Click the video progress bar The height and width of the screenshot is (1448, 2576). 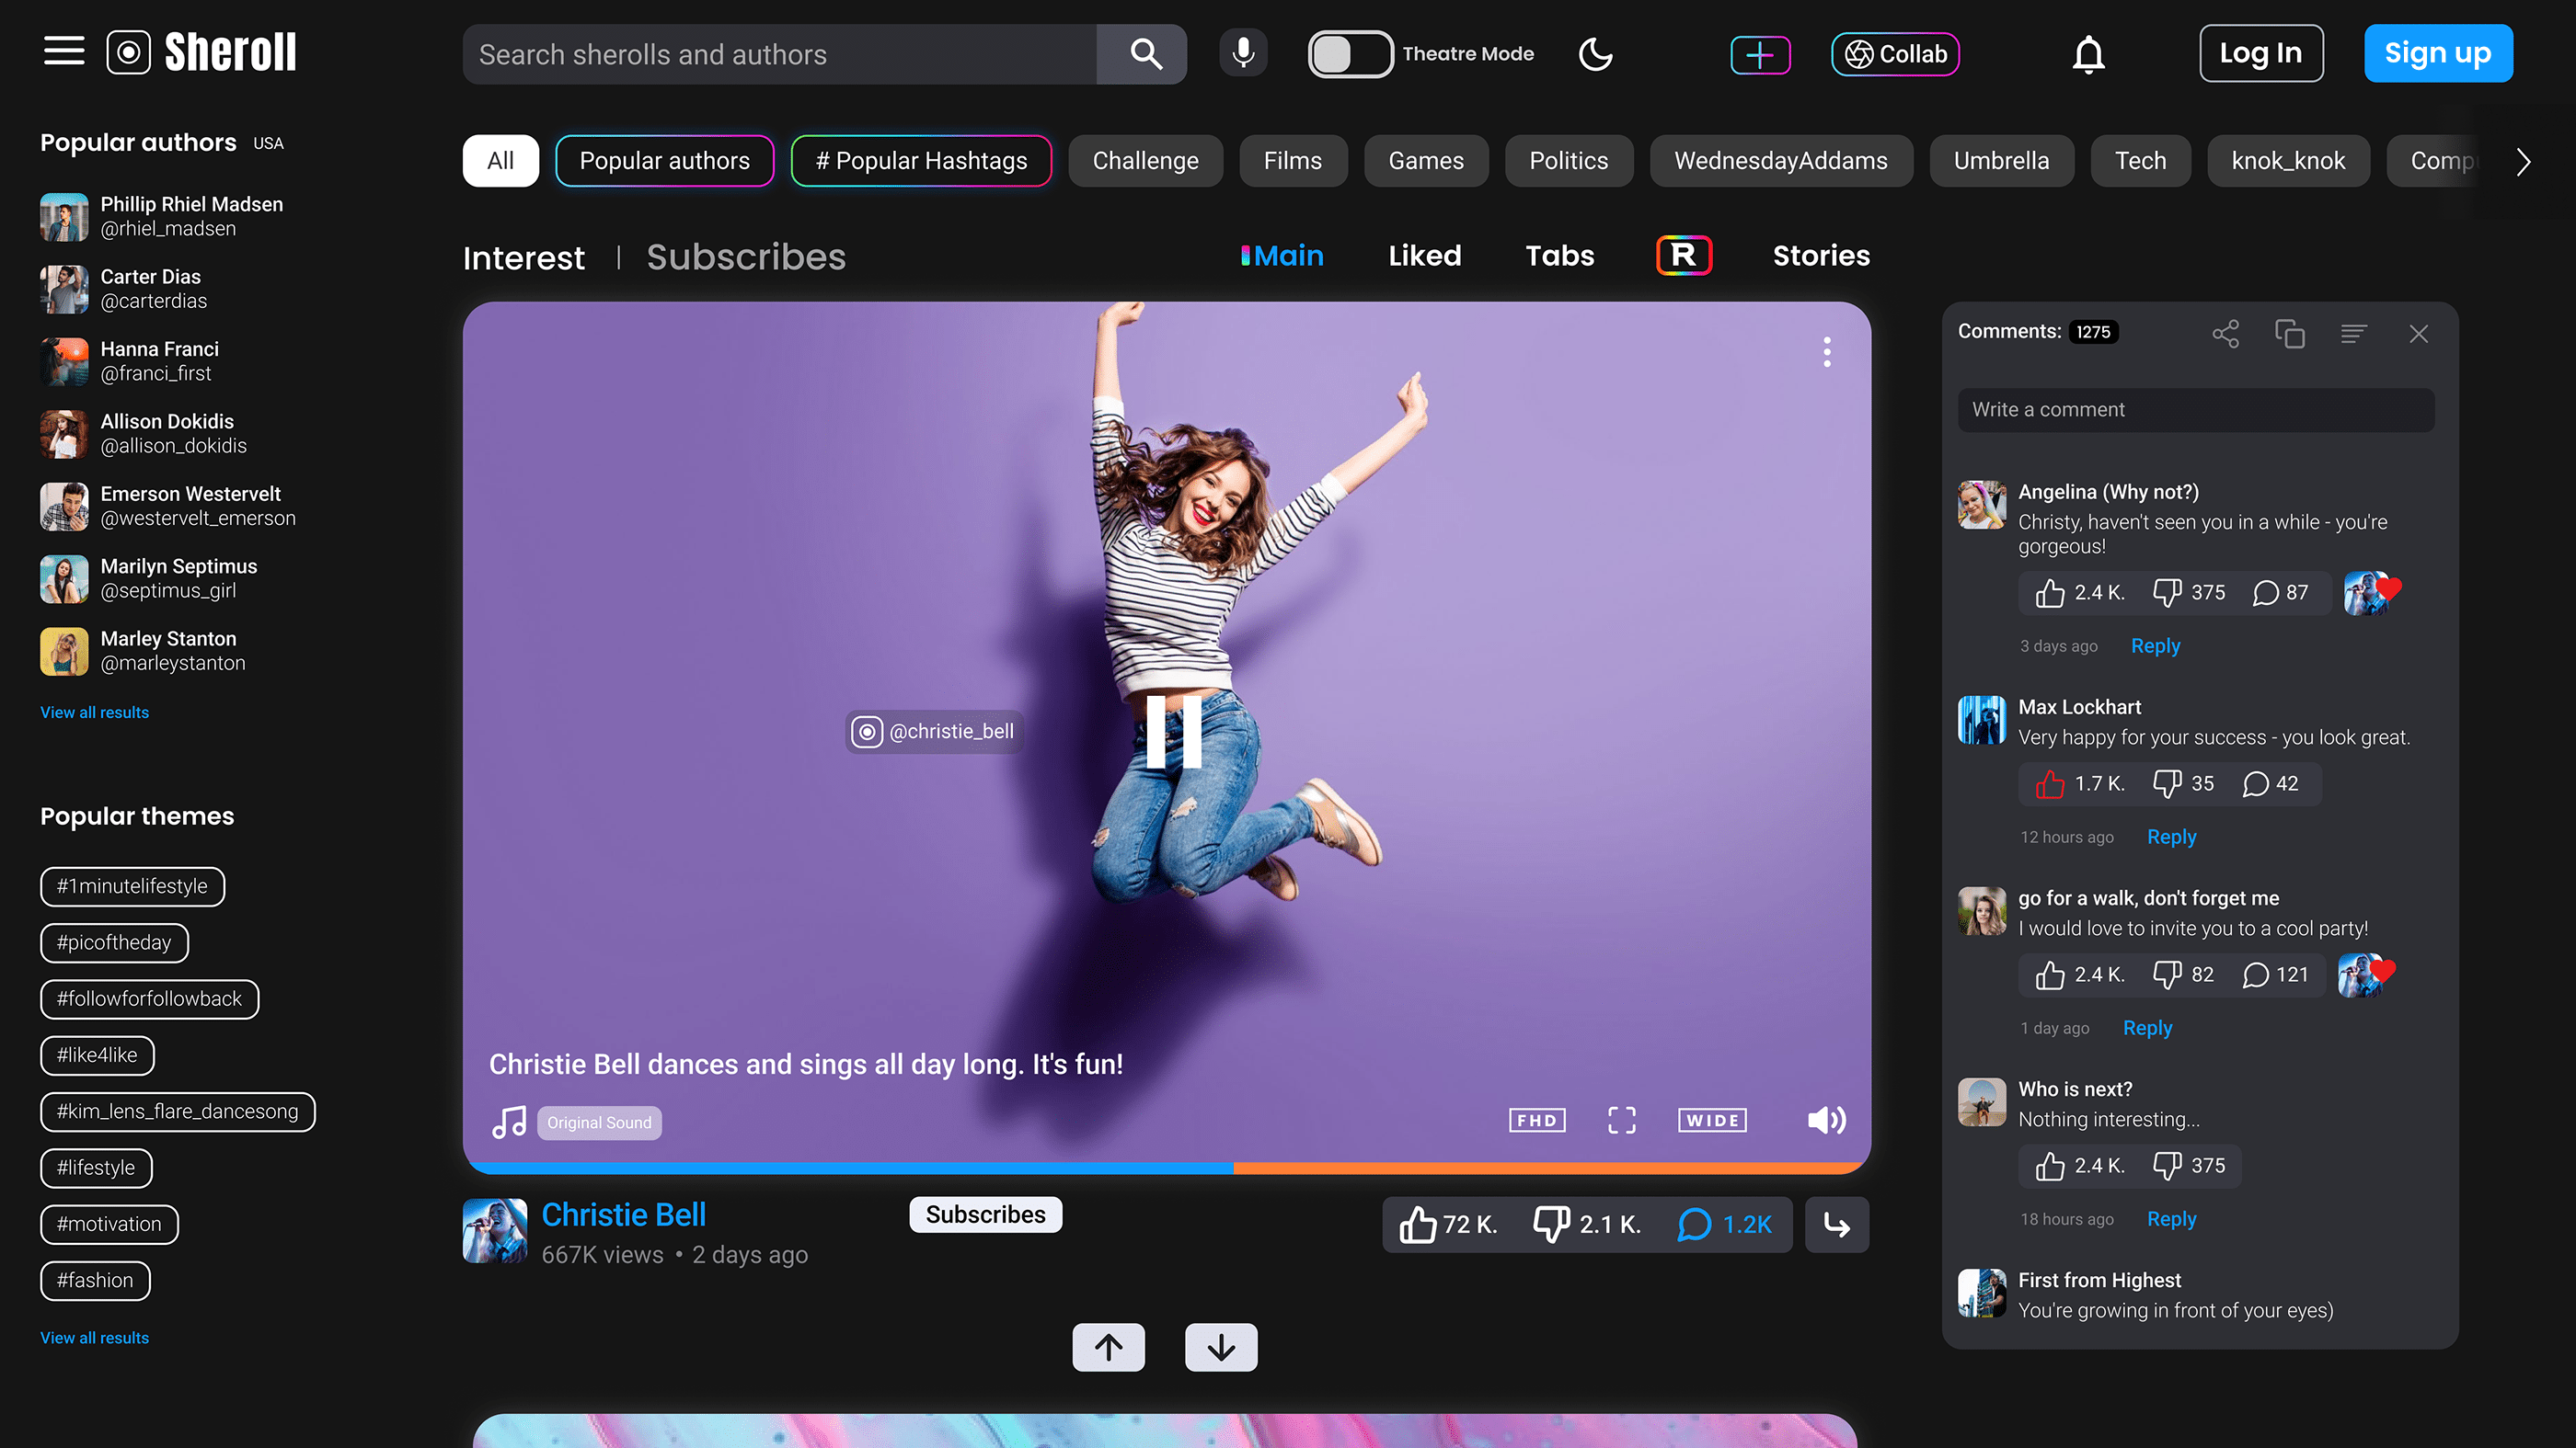(x=1166, y=1168)
